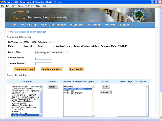Click the Project Title text field
The height and width of the screenshot is (121, 162).
[x=52, y=53]
